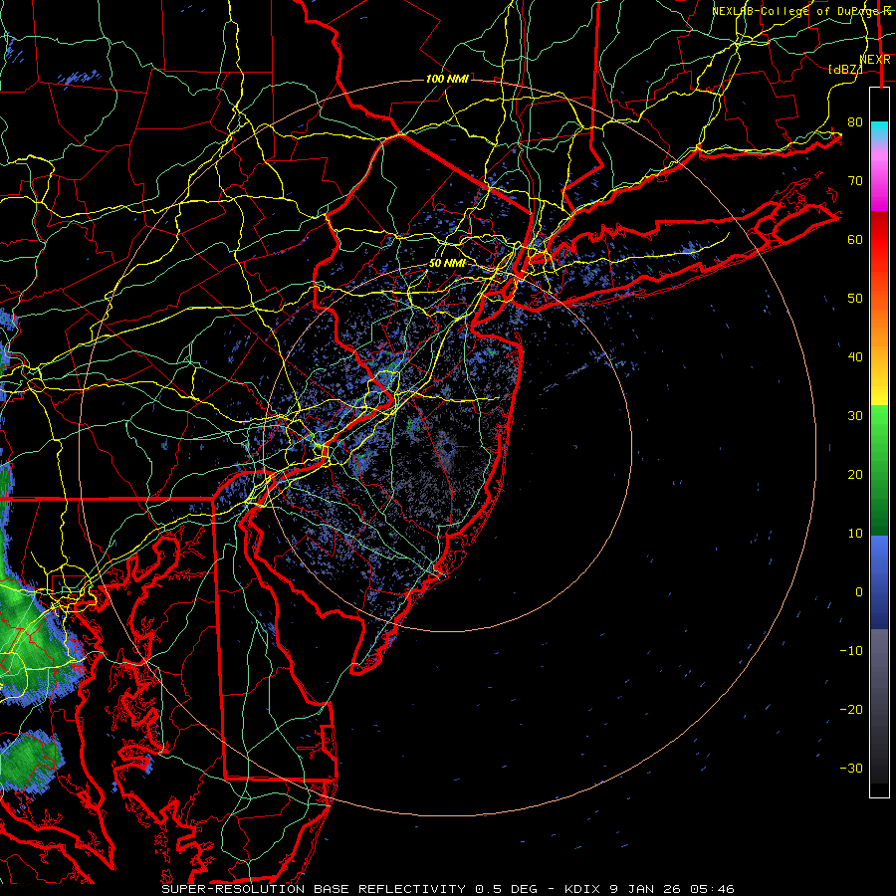Click the green band of the color scale

pos(879,470)
